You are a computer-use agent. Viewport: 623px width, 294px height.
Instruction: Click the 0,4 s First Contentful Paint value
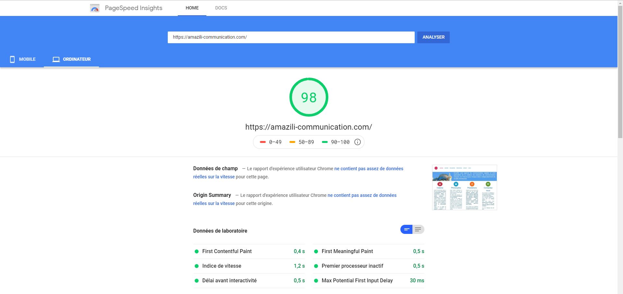coord(299,251)
